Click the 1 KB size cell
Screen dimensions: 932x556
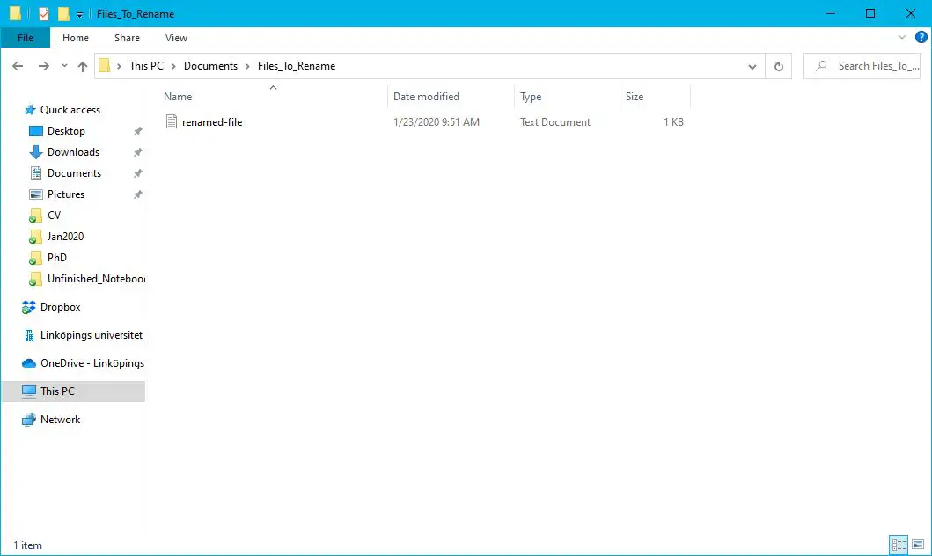pyautogui.click(x=673, y=121)
